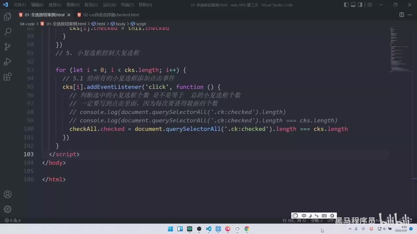417x234 pixels.
Task: Open the 查看(V) menu
Action: pyautogui.click(x=73, y=5)
